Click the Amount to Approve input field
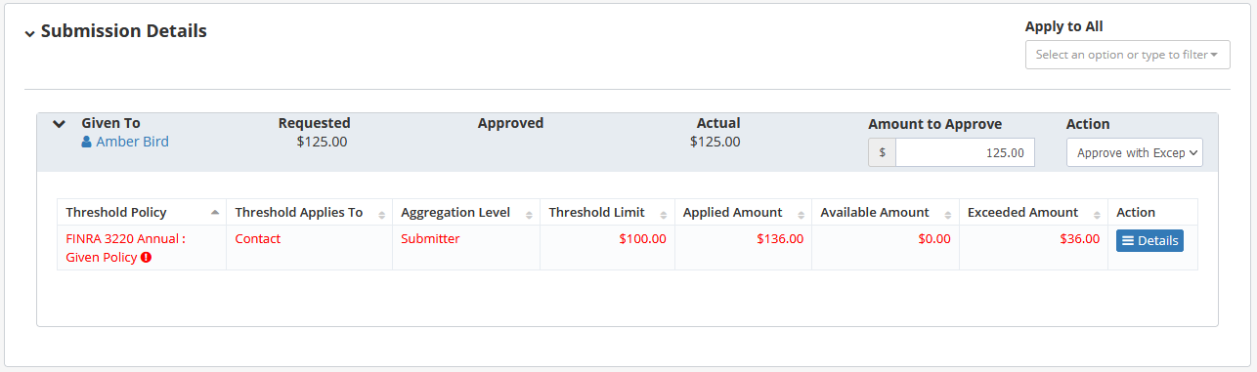The image size is (1257, 372). tap(965, 152)
